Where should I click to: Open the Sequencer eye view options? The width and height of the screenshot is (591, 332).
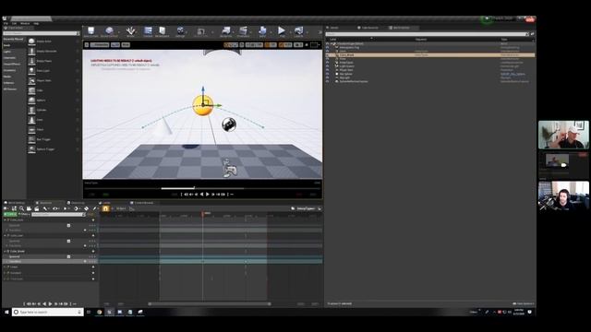point(55,208)
